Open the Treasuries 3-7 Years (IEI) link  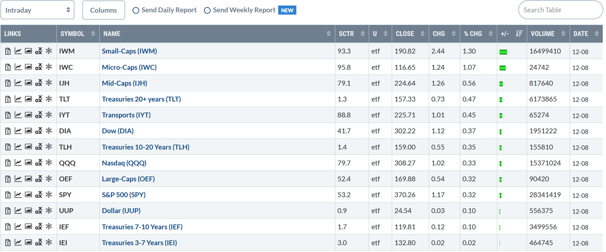pyautogui.click(x=140, y=243)
